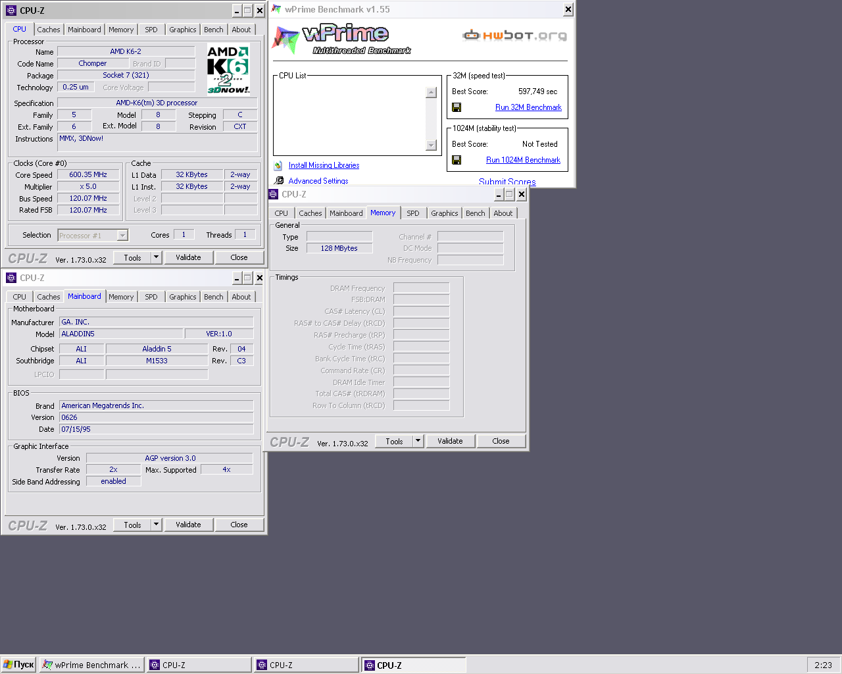Screen dimensions: 842x674
Task: Open the Tools dropdown arrow in the Mainboard window
Action: [156, 525]
